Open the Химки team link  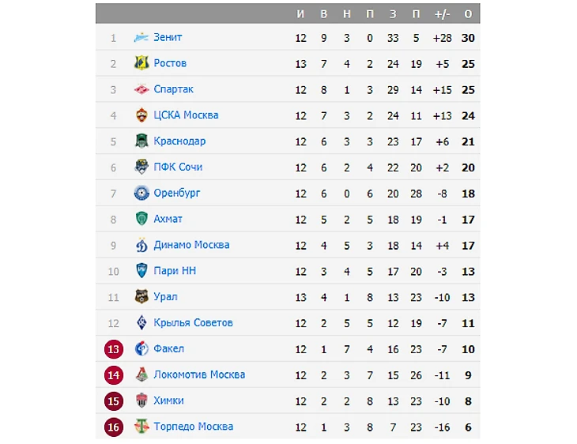[169, 401]
